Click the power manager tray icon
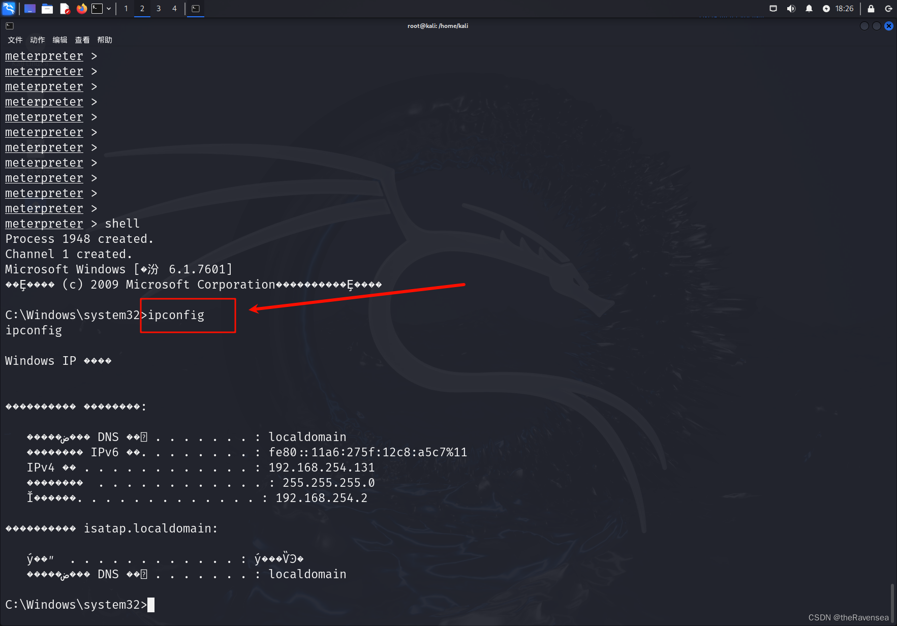Viewport: 897px width, 626px height. (x=826, y=9)
